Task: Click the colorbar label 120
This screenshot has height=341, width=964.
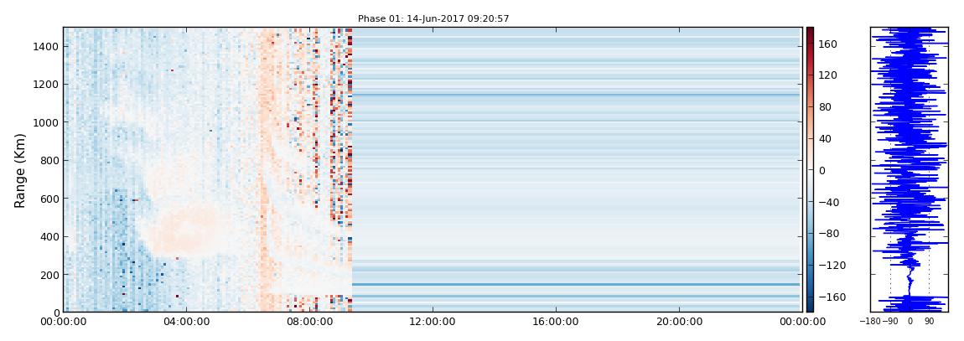Action: click(829, 75)
